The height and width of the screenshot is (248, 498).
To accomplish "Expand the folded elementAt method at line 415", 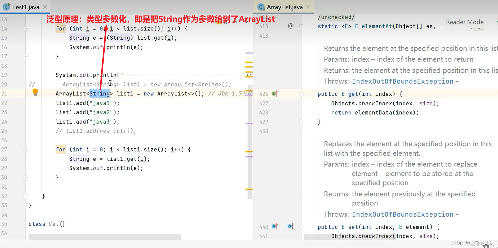I will pos(301,26).
